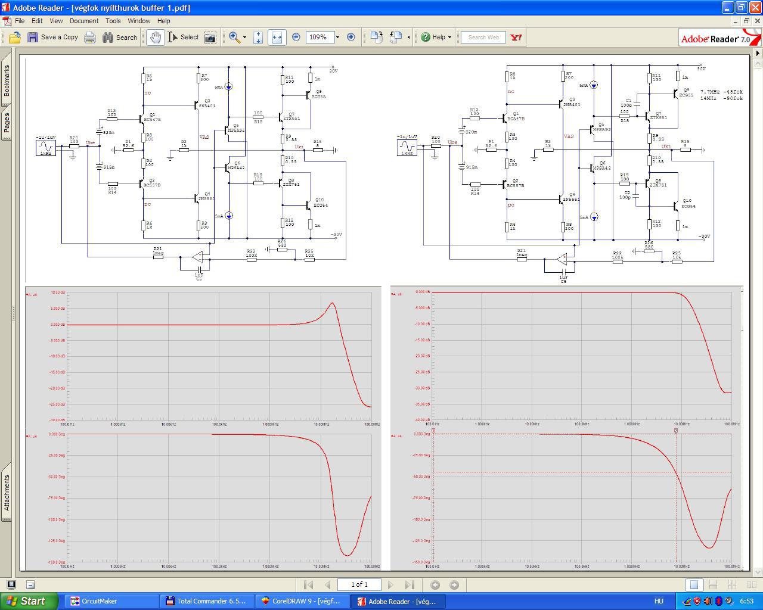Viewport: 763px width, 610px height.
Task: Go to the last page
Action: (410, 585)
